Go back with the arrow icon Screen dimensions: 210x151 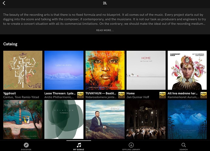pos(4,3)
